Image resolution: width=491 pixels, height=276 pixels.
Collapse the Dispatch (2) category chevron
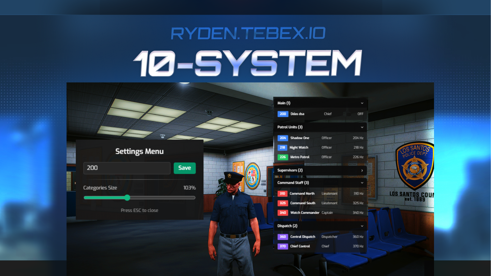[362, 226]
